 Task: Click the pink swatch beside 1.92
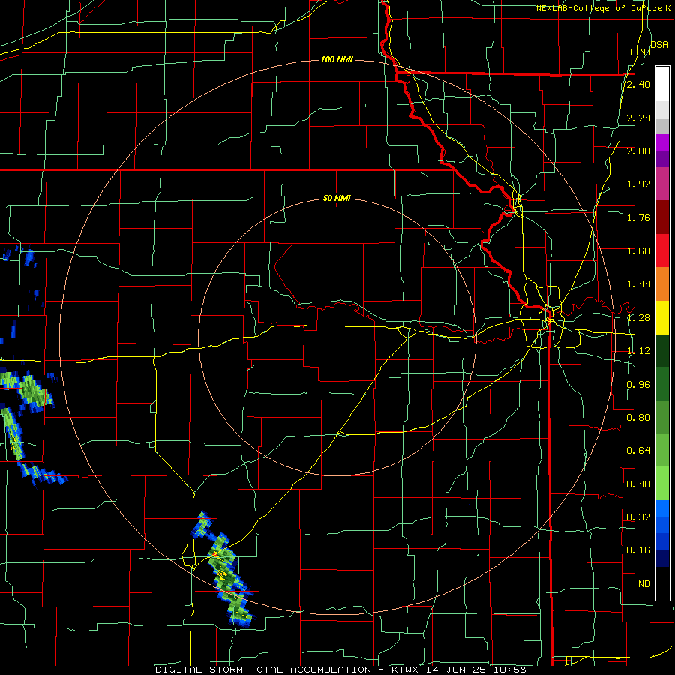tap(662, 184)
